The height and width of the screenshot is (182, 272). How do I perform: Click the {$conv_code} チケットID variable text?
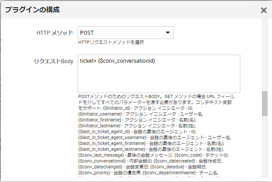pos(201,155)
